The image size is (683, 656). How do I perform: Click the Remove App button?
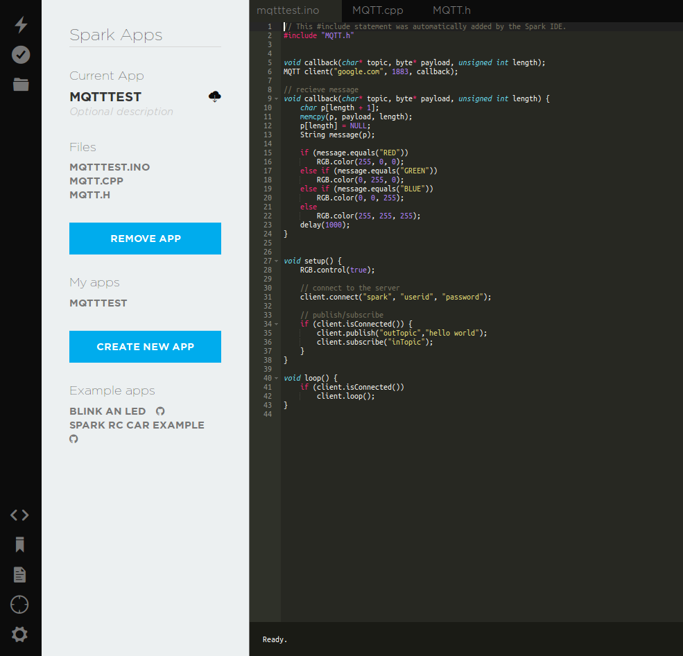click(x=145, y=239)
